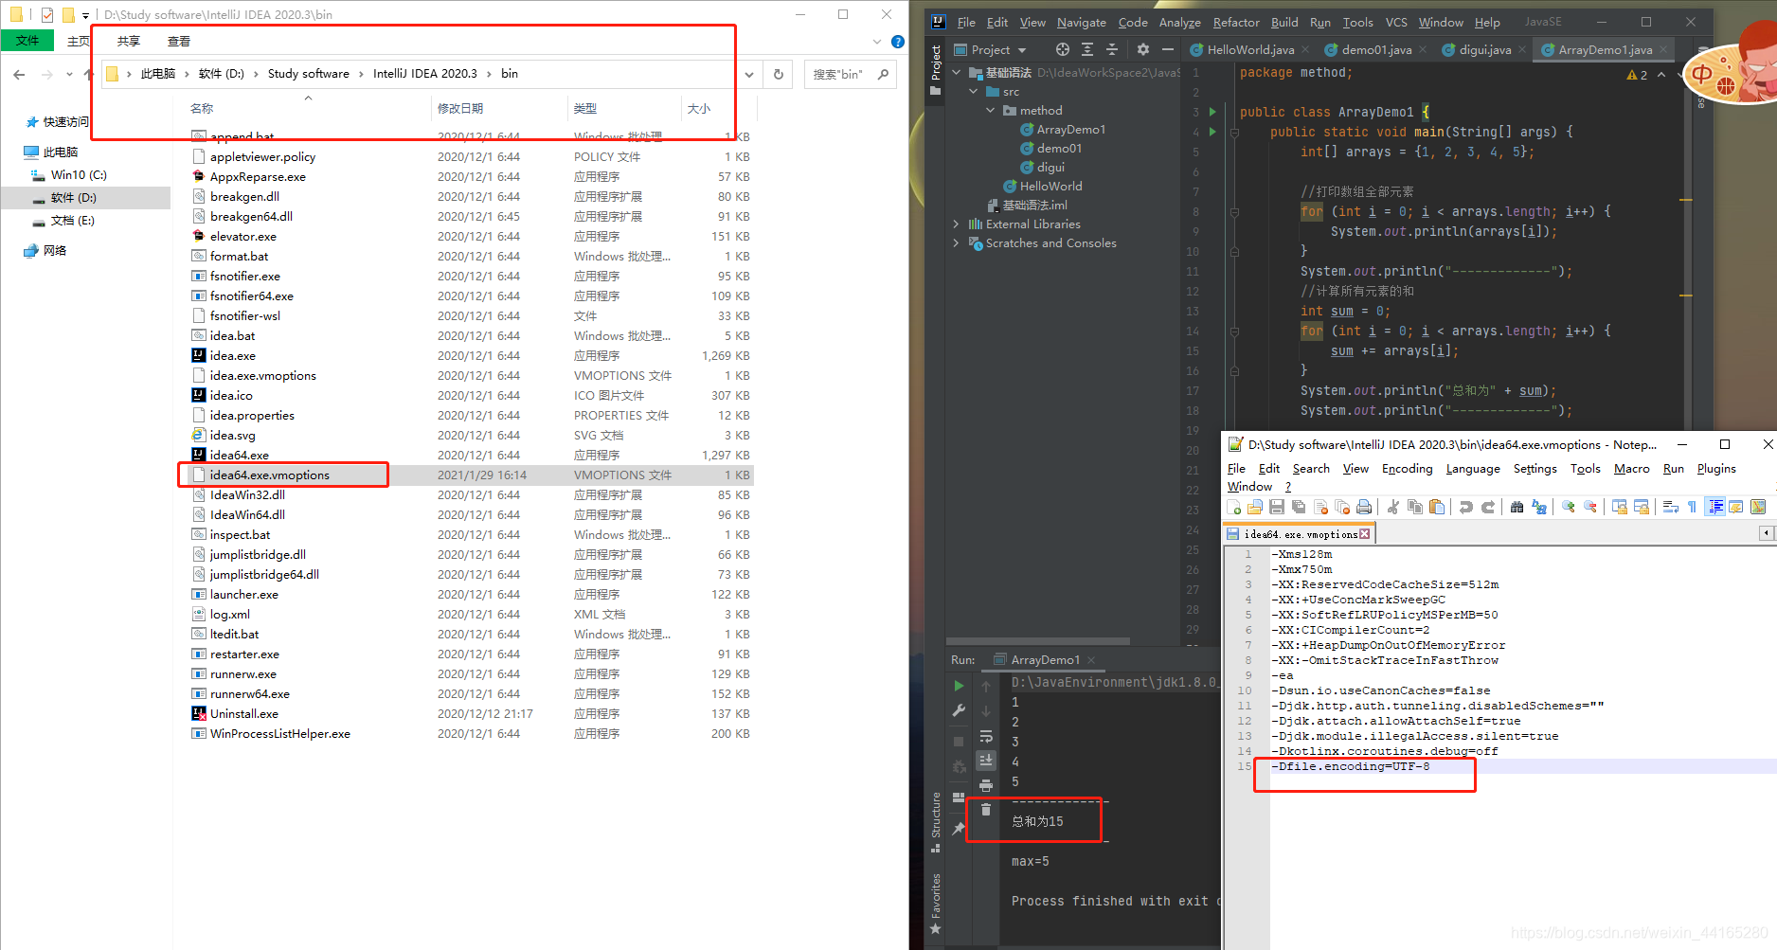
Task: Click 修改日期 column header in Explorer
Action: click(460, 109)
